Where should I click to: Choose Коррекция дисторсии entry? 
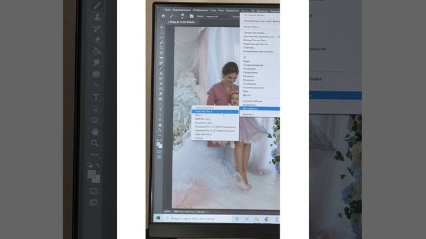pos(260,44)
